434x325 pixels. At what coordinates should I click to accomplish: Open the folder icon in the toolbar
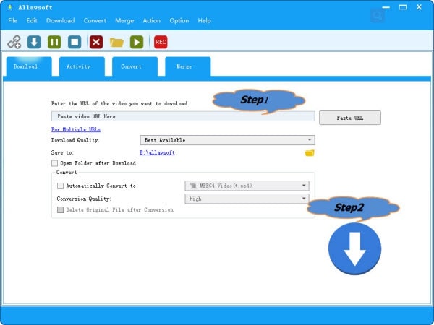(116, 42)
